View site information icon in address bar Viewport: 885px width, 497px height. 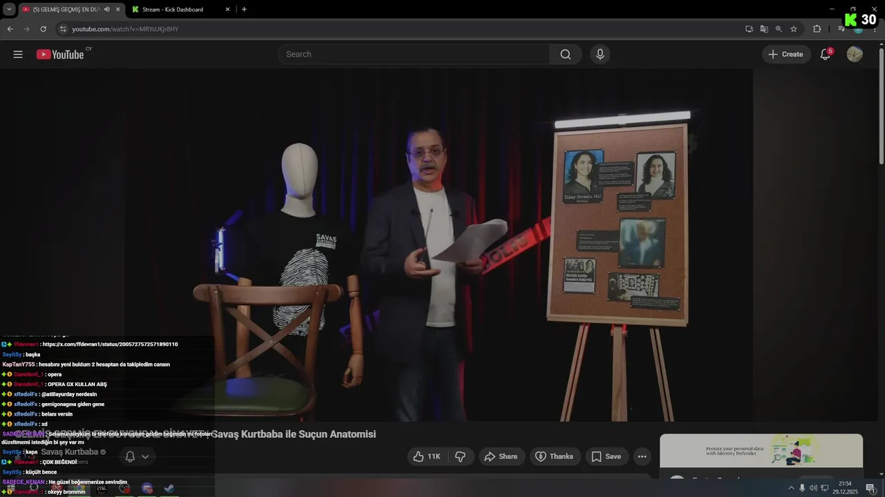click(x=63, y=29)
